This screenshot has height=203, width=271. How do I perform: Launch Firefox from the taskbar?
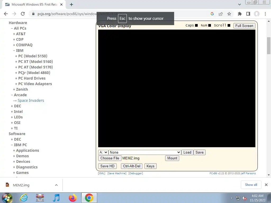pyautogui.click(x=73, y=198)
